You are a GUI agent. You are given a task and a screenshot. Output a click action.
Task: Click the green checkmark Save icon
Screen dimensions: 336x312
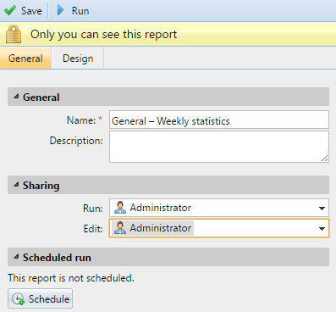[x=10, y=11]
